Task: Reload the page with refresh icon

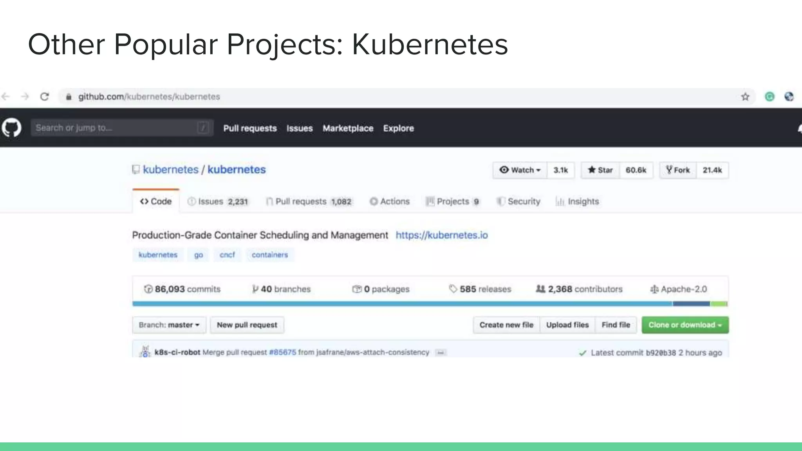Action: [x=45, y=96]
